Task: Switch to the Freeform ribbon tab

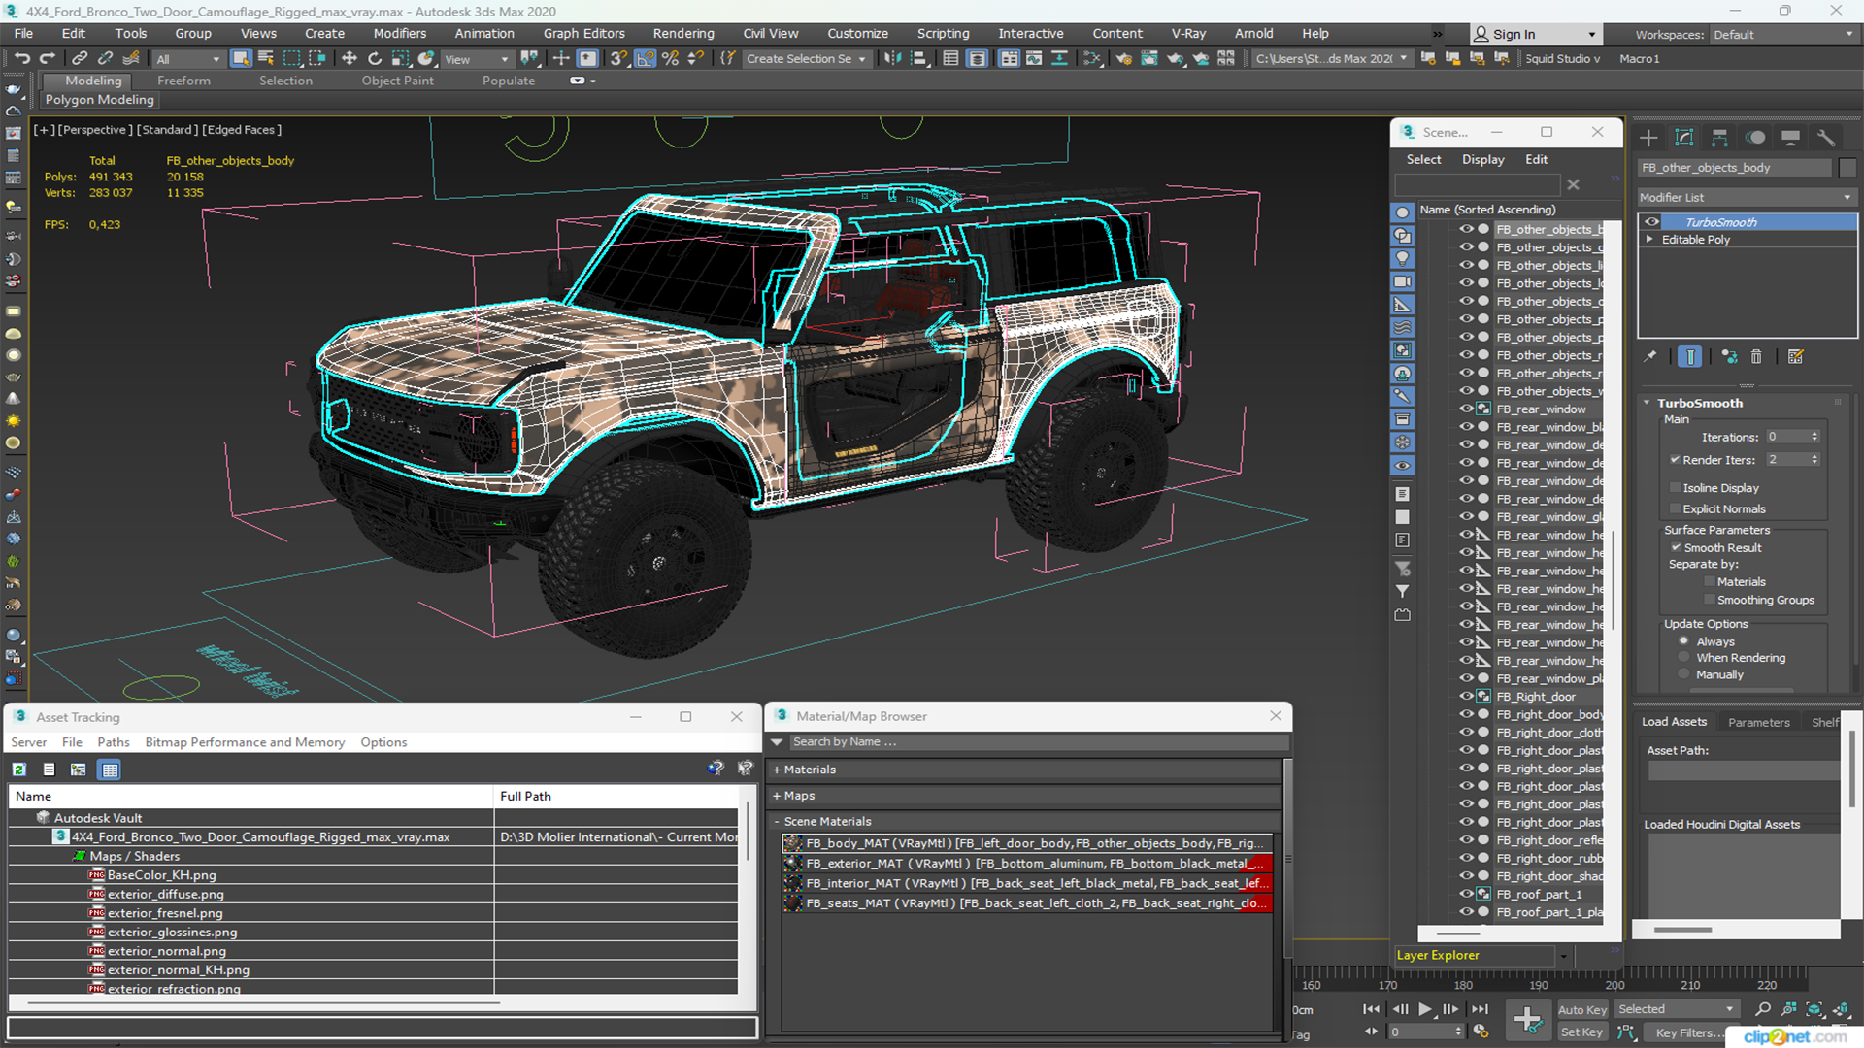Action: (183, 81)
